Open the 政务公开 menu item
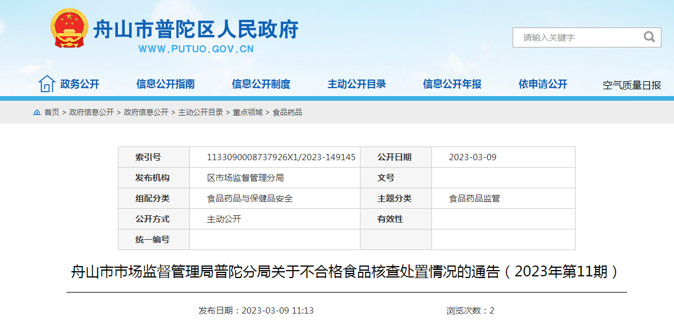 (80, 84)
